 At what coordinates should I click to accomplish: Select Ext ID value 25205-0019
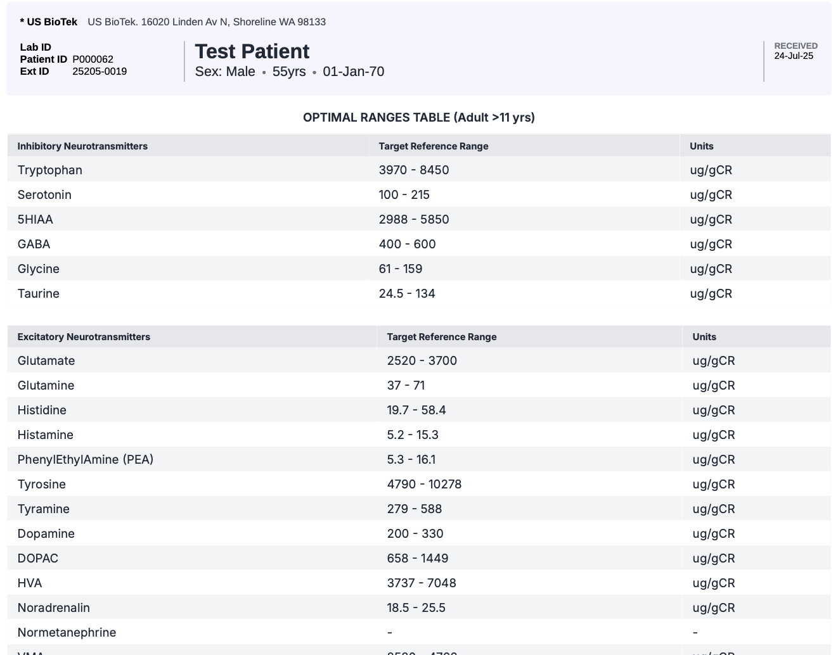[100, 72]
